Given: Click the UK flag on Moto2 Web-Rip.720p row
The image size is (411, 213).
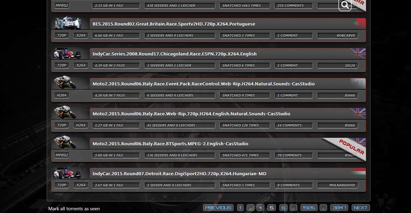Looking at the screenshot, I should click(358, 113).
